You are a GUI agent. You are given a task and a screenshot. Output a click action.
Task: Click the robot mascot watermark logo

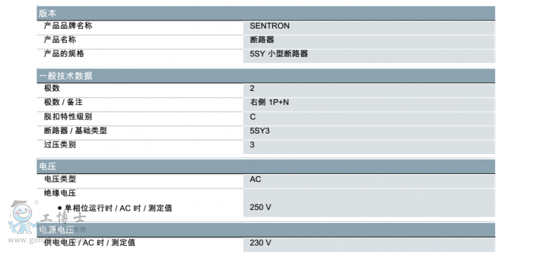point(23,216)
